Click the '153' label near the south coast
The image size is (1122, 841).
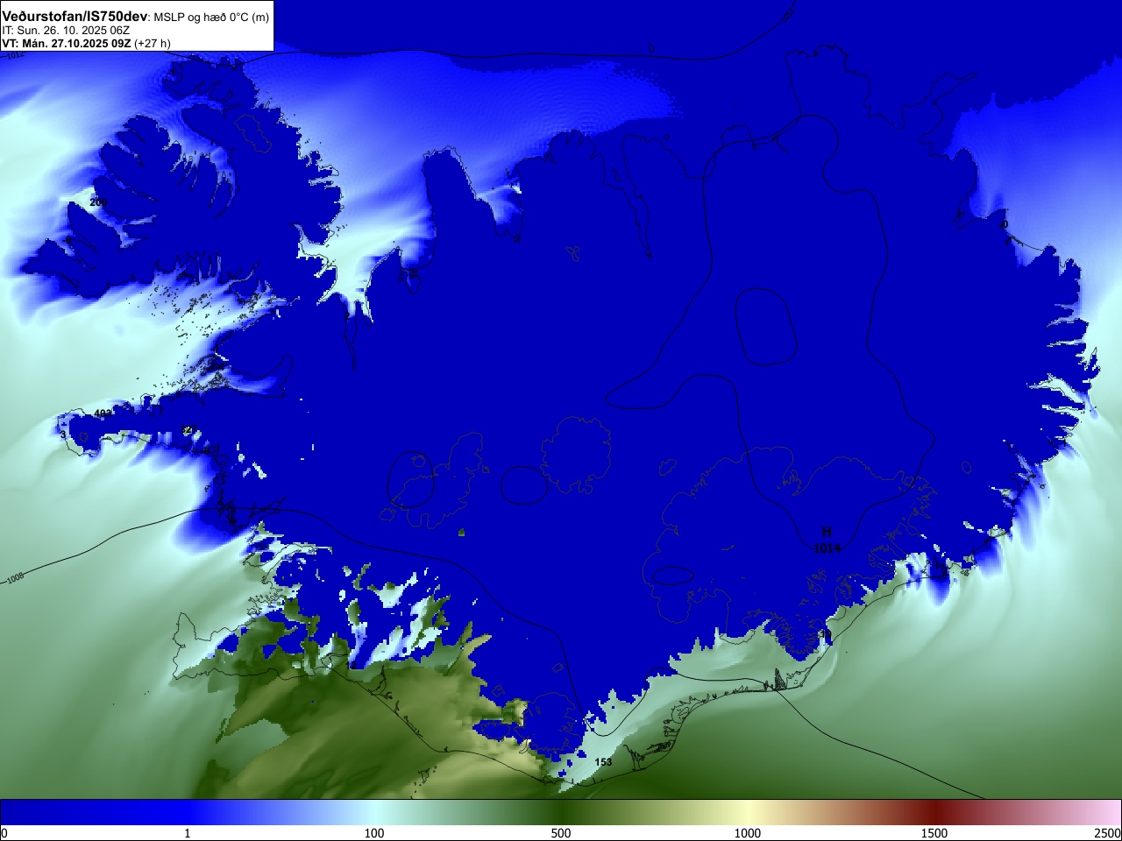(603, 762)
